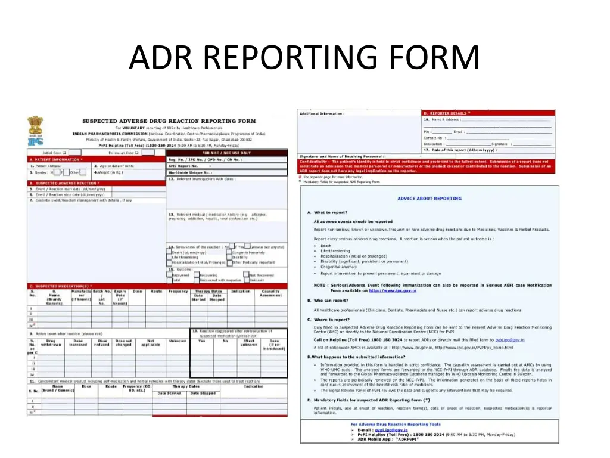Image resolution: width=610 pixels, height=458 pixels.
Task: Click the blue IPC logo
Action: pyautogui.click(x=35, y=141)
